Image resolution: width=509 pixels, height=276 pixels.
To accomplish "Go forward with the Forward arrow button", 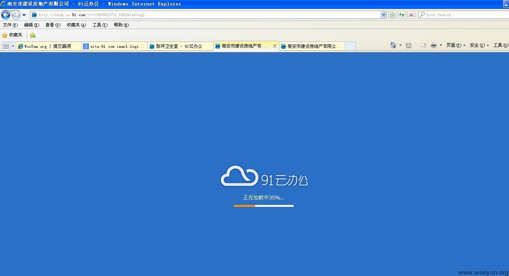I will 16,15.
